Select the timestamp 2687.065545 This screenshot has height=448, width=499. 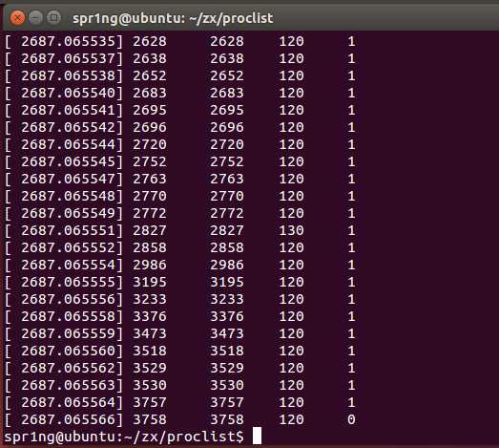click(68, 161)
